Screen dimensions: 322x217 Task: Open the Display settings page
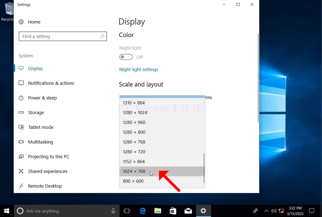tap(35, 68)
